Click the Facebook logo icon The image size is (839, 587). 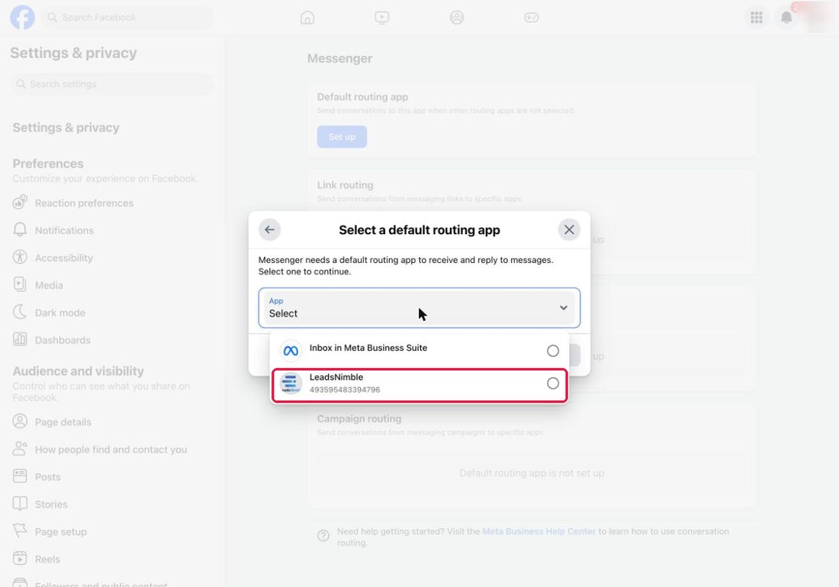point(22,17)
